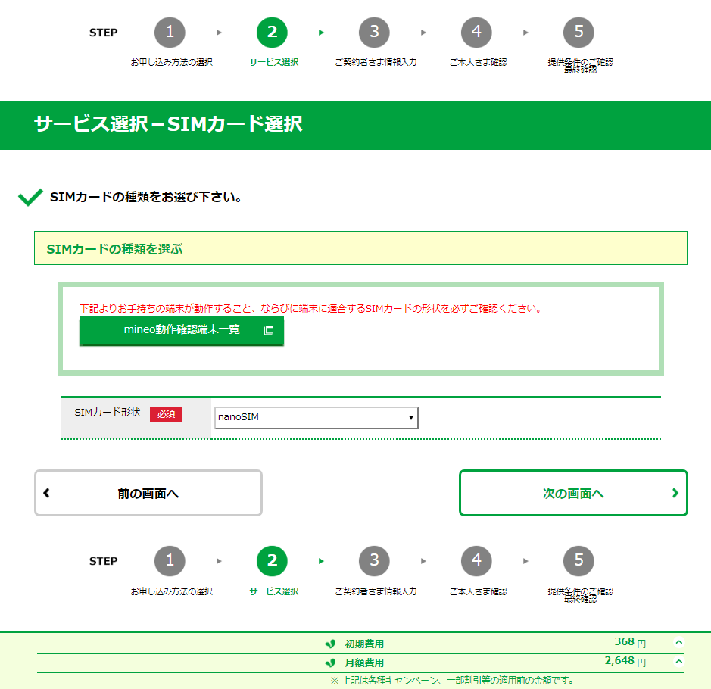Click the green step 2 circle in top step bar

pos(272,33)
